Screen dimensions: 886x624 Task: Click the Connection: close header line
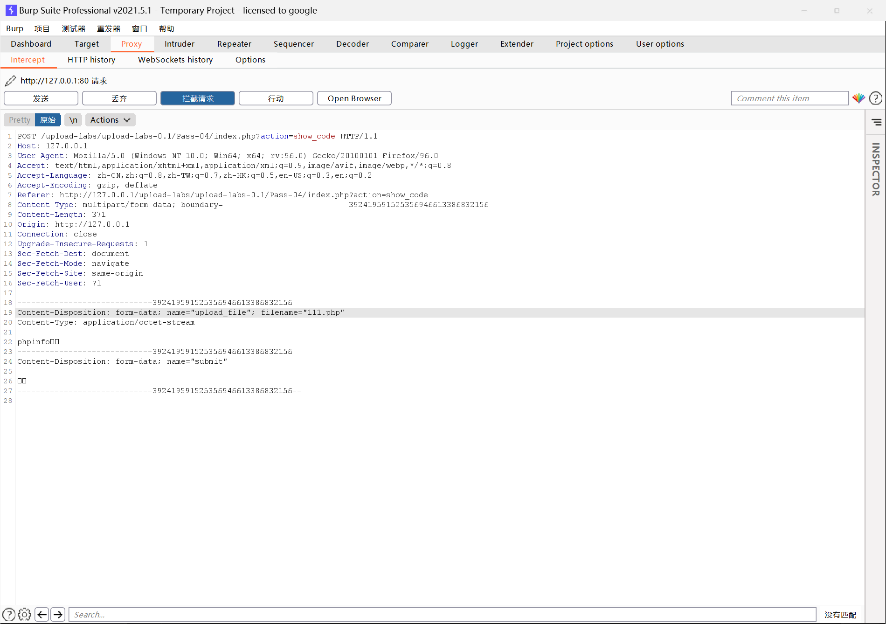[x=57, y=234]
